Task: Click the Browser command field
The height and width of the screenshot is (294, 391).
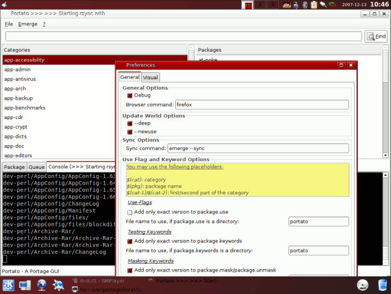Action: pyautogui.click(x=262, y=104)
